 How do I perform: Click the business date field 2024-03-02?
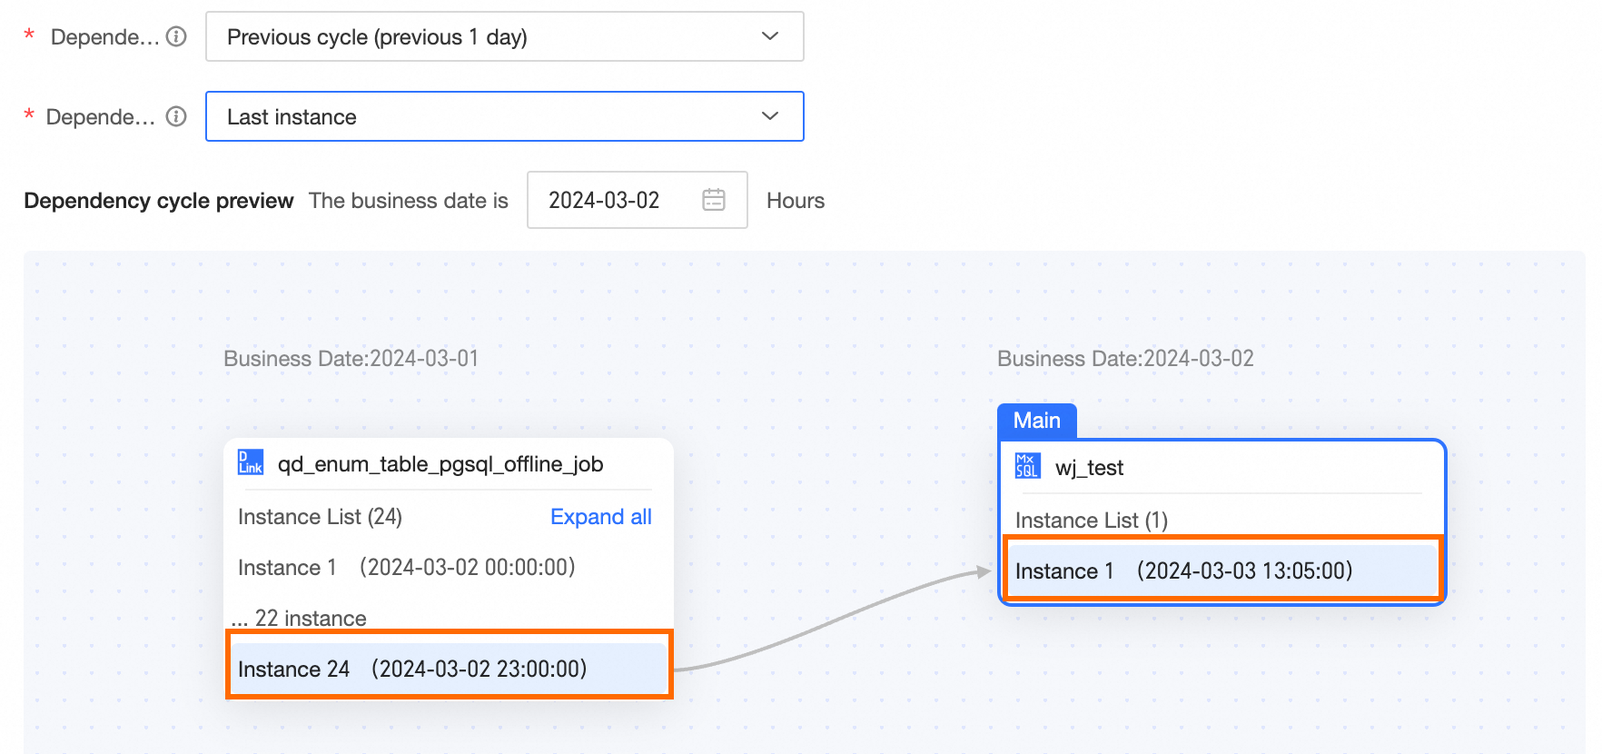point(638,200)
